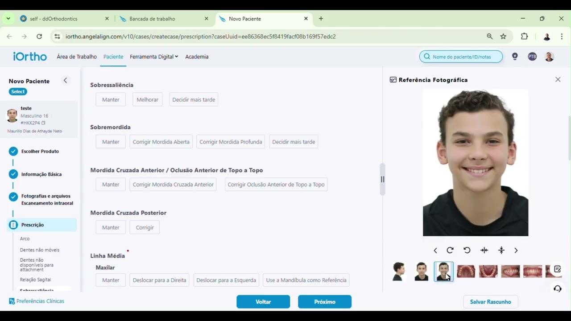This screenshot has width=571, height=321.
Task: Open Área de Trabalho menu
Action: 77,57
